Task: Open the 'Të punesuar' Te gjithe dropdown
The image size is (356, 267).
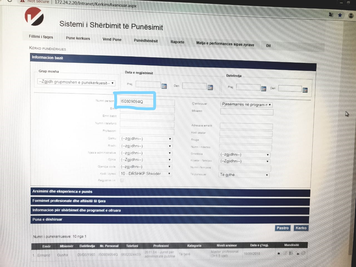Action: [244, 175]
